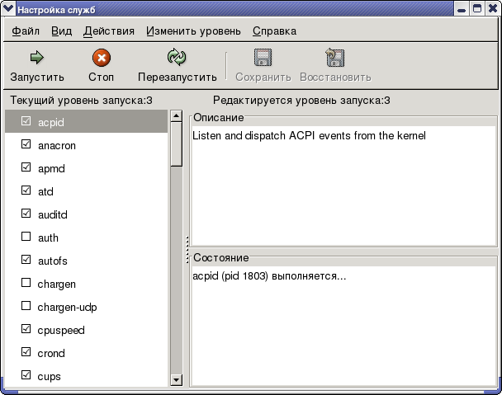Open the Справка menu
The image size is (502, 395).
coord(274,31)
